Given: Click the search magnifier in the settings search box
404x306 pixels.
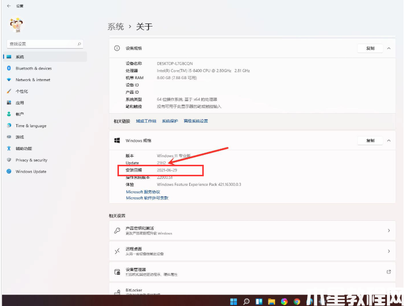Looking at the screenshot, I should click(x=79, y=44).
